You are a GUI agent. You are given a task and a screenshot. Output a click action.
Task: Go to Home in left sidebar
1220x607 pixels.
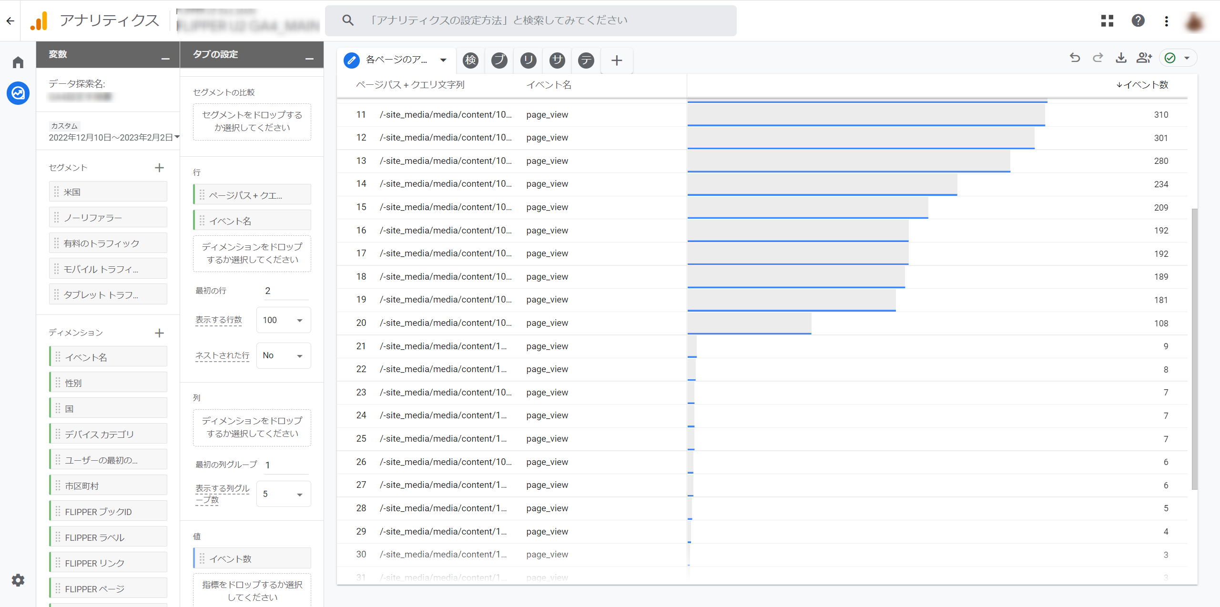coord(18,62)
